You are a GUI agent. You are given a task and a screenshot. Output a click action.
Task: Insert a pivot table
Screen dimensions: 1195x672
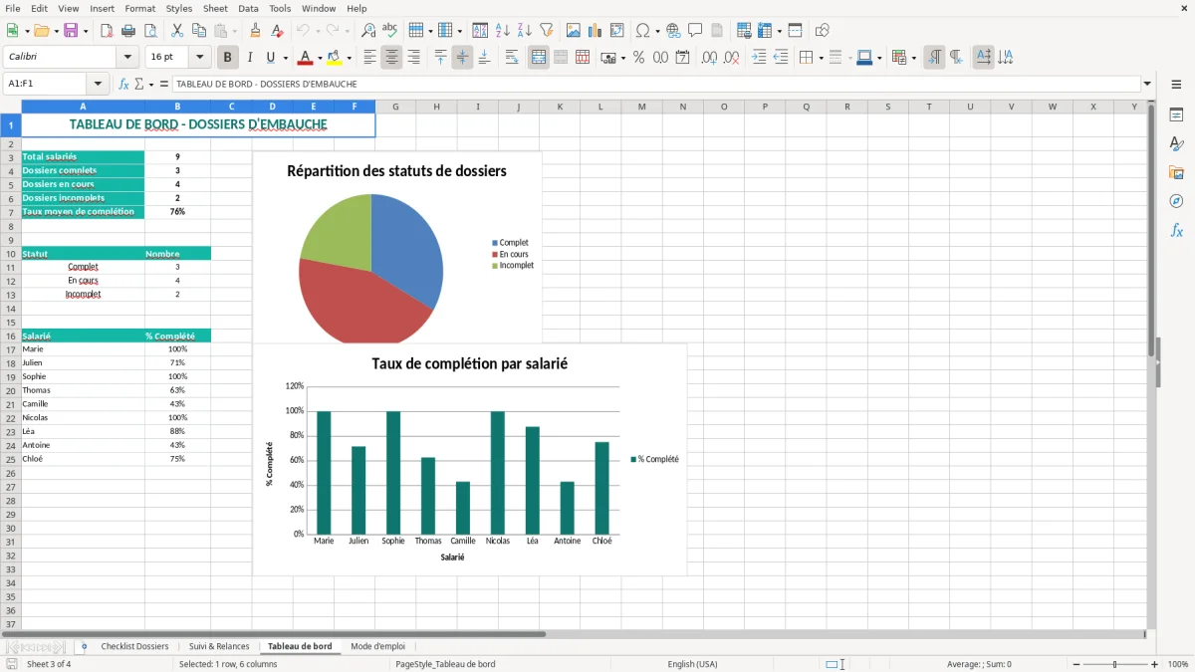[617, 31]
